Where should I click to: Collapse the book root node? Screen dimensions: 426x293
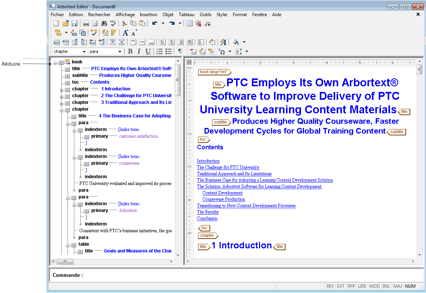pos(55,63)
